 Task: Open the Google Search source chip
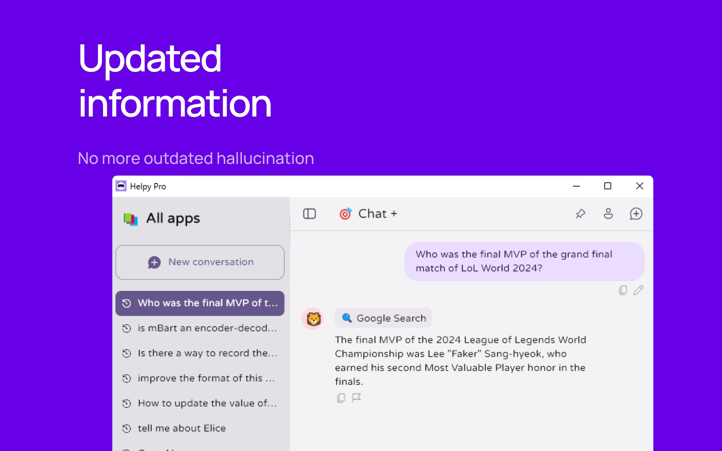pyautogui.click(x=383, y=318)
